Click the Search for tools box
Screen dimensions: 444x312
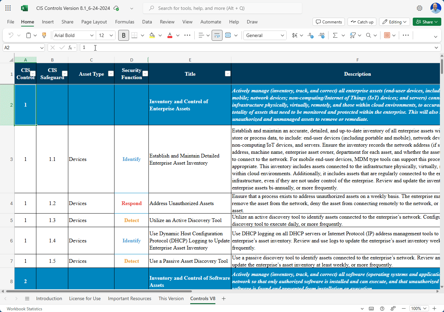point(223,8)
